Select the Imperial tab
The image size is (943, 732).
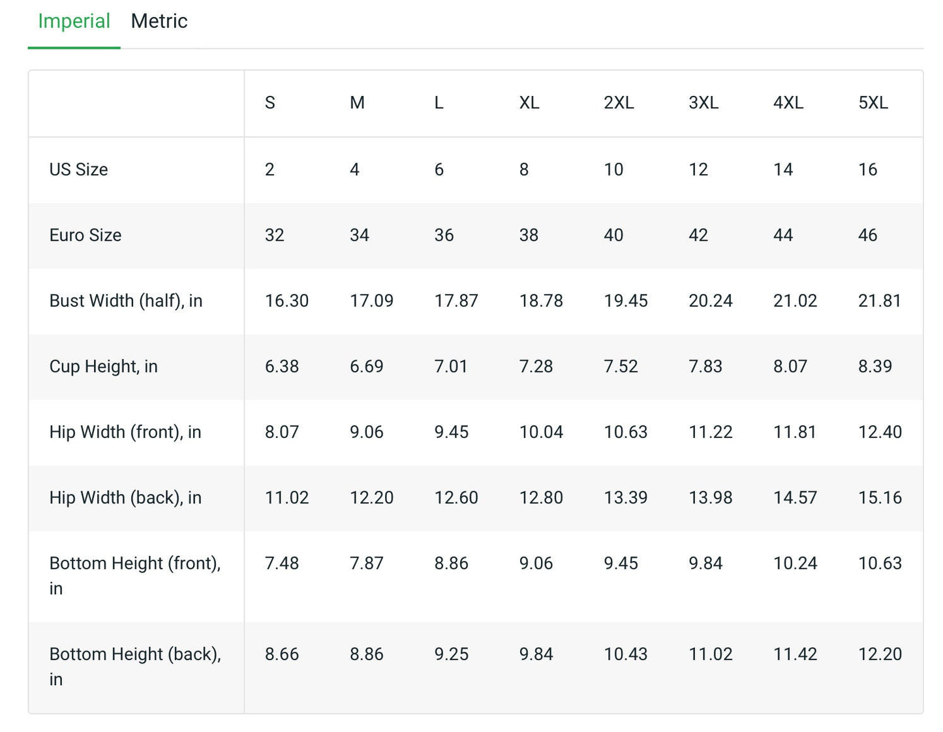(74, 22)
